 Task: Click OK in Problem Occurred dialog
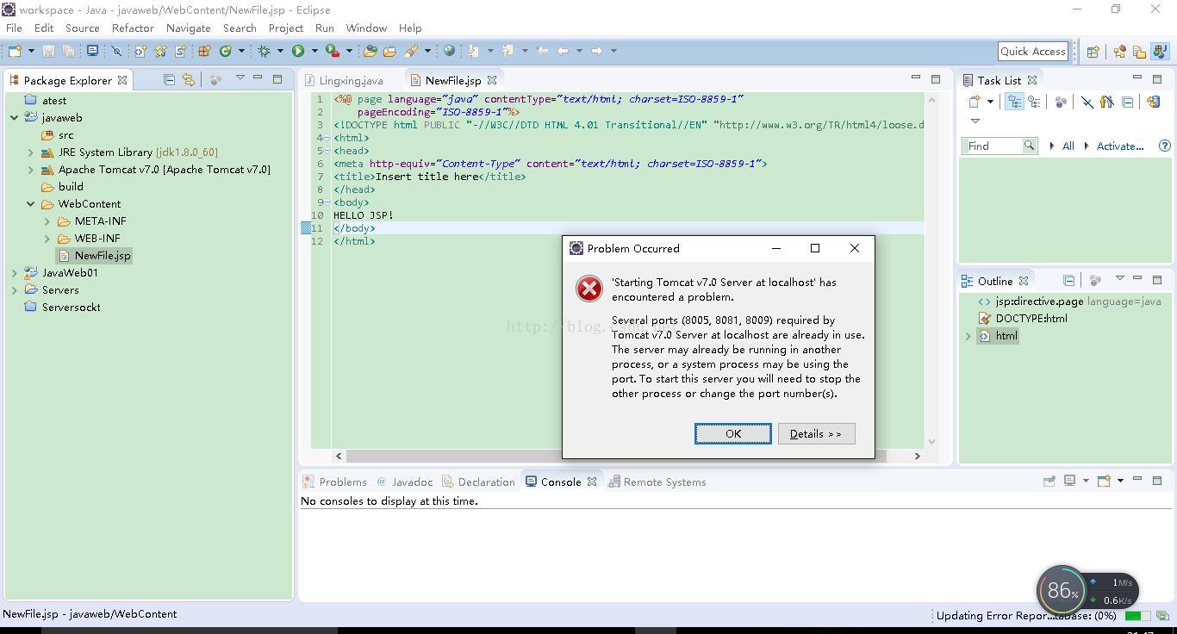[x=733, y=433]
